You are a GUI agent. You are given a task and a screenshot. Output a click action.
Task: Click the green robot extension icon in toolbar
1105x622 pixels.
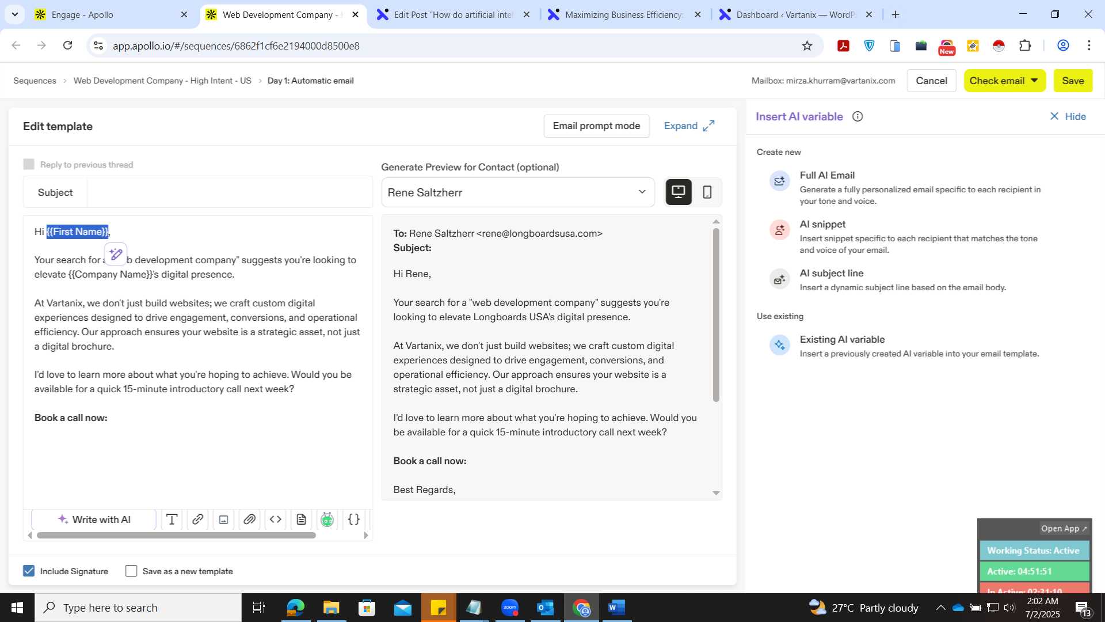click(327, 519)
